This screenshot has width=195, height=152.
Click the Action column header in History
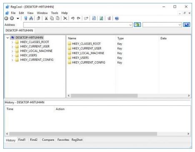[60, 109]
